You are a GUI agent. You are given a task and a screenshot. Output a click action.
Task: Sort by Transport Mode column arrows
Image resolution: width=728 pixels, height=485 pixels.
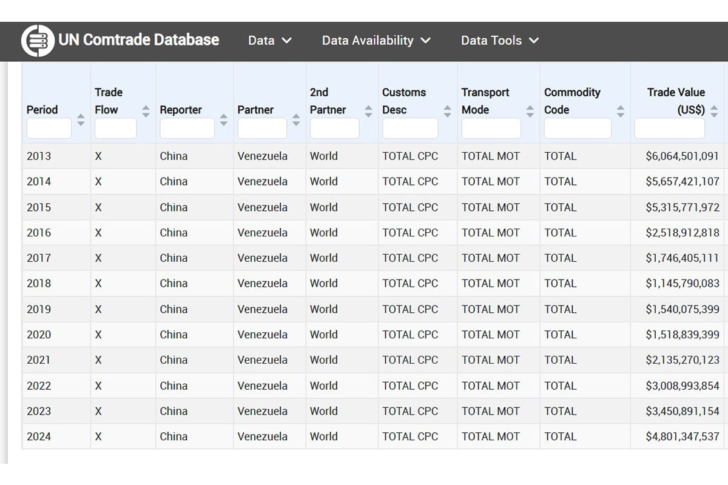tap(530, 111)
